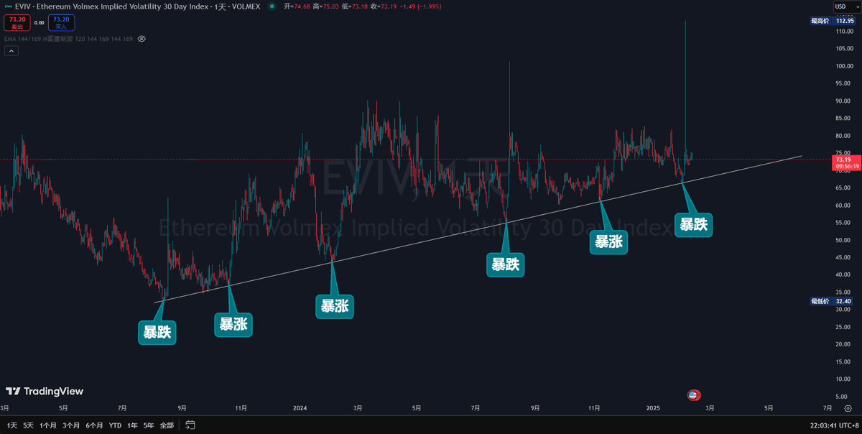Open the time axis settings gear
The width and height of the screenshot is (862, 434).
tap(848, 408)
